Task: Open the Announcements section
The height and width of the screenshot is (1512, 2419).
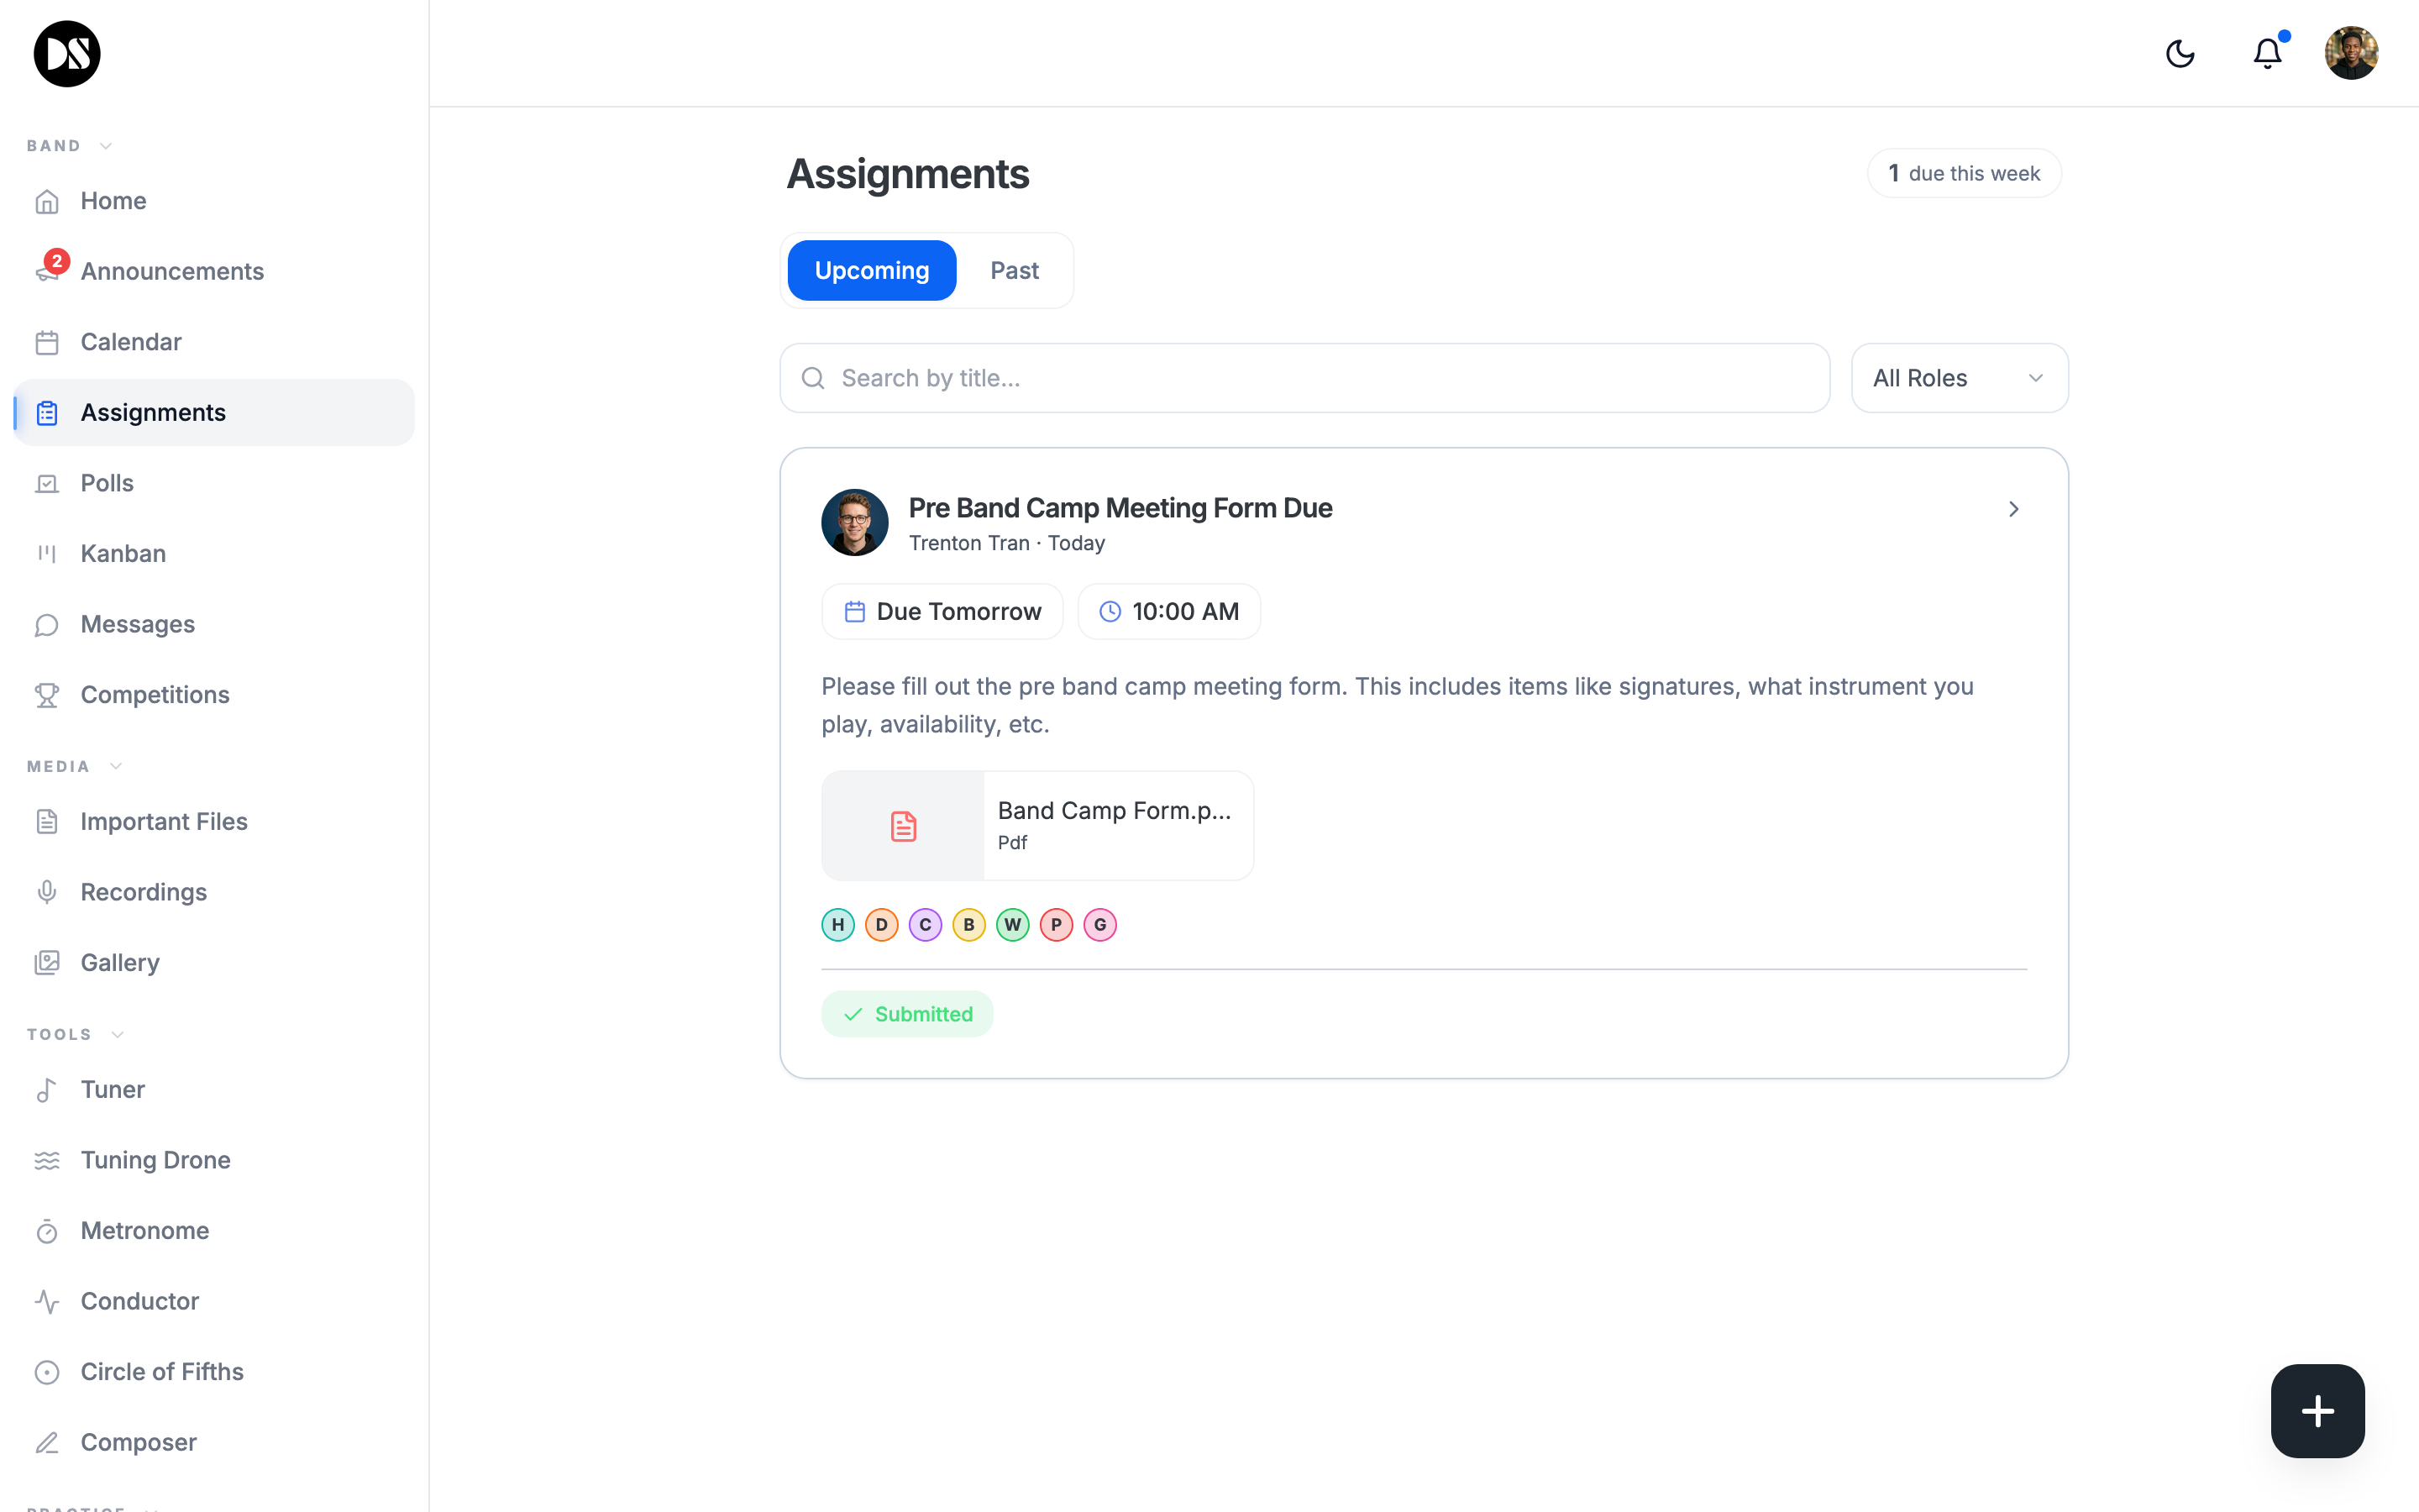Action: tap(172, 270)
